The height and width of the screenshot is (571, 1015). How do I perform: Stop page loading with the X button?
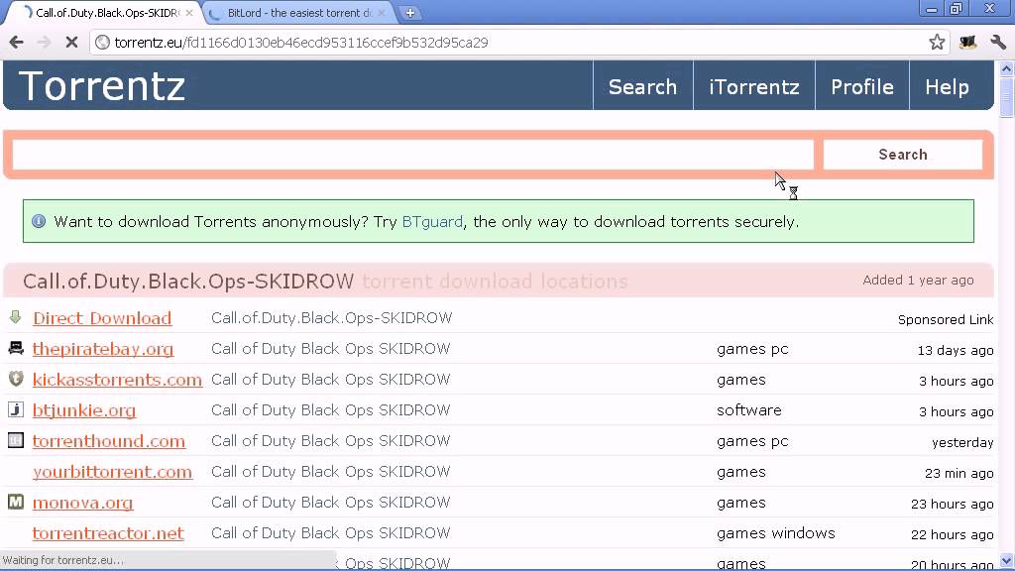tap(71, 43)
